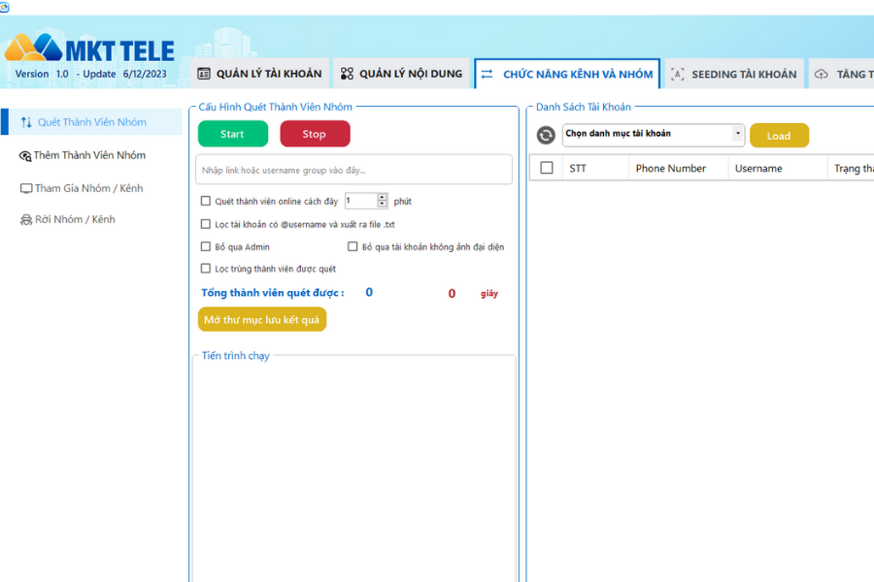
Task: Check Lọc trùng thành viên được quét
Action: click(x=206, y=269)
